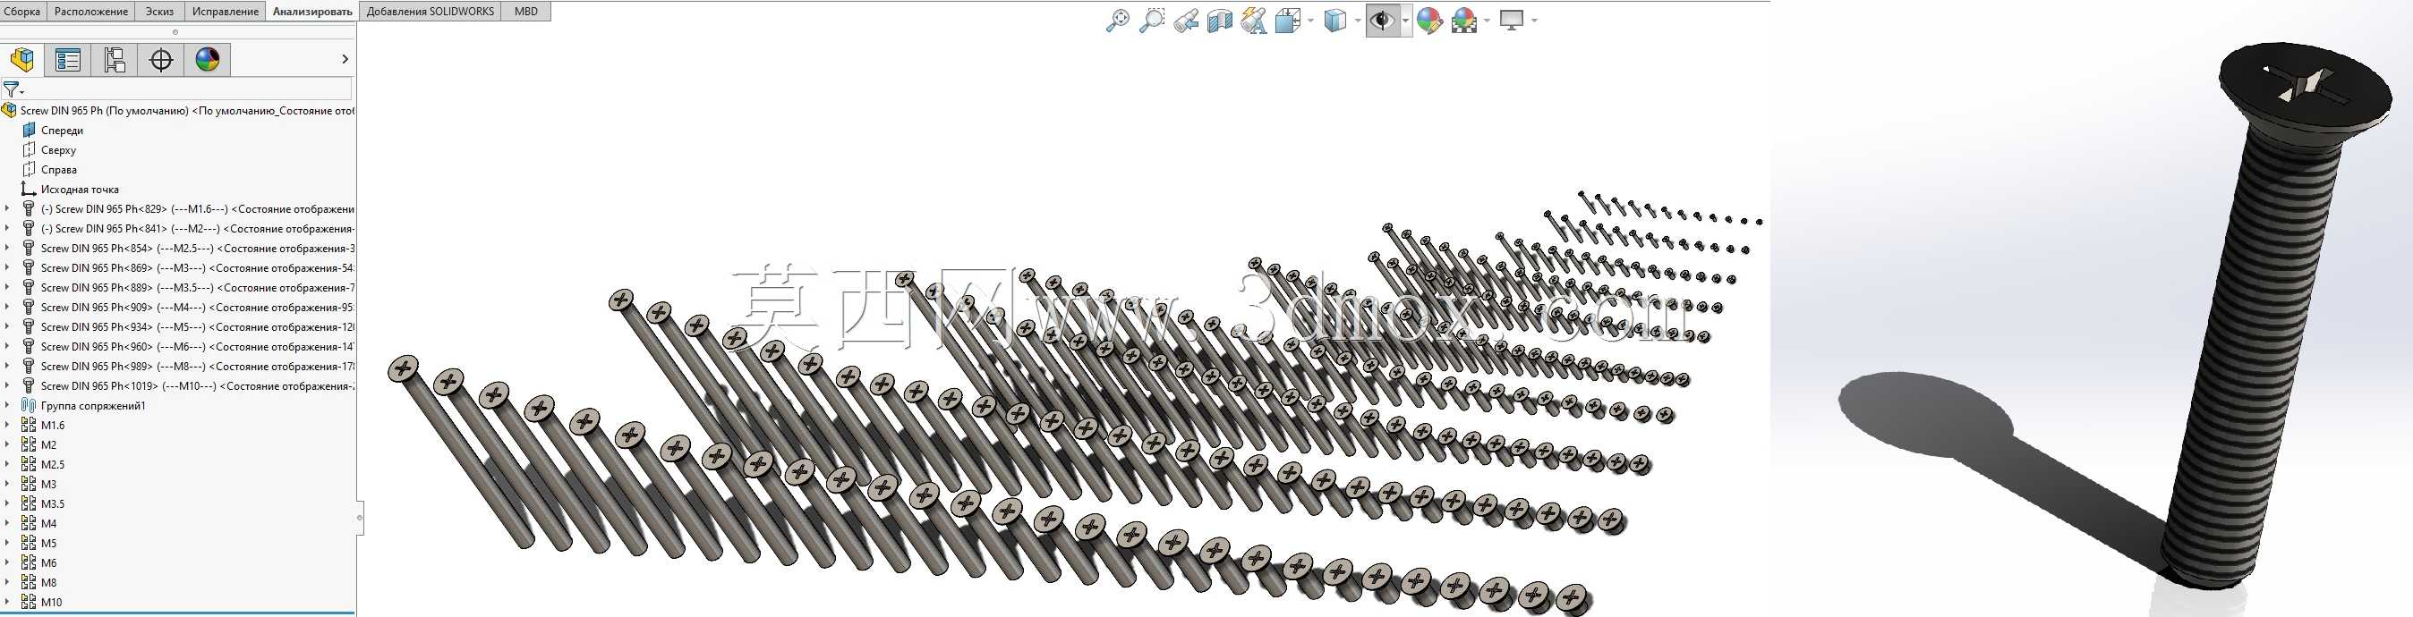
Task: Expand the Screw DIN 965 Ph<829> M1.6 node
Action: (x=7, y=208)
